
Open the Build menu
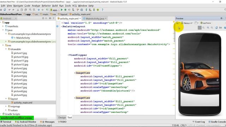[55, 6]
